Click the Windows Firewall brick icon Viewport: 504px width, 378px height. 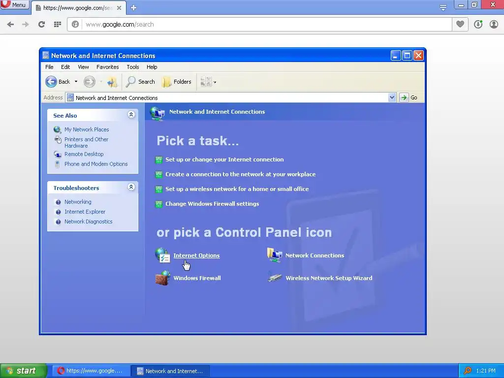[x=162, y=278]
